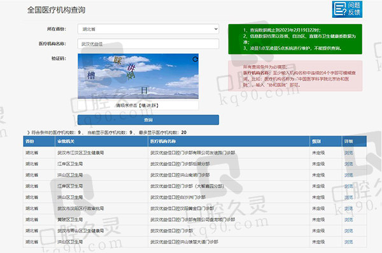The height and width of the screenshot is (253, 382).
Task: Click the green notice about 2023年2月19日22时
Action: [x=295, y=39]
